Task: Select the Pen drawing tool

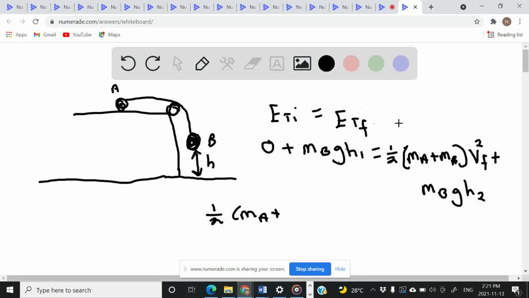Action: (x=201, y=63)
